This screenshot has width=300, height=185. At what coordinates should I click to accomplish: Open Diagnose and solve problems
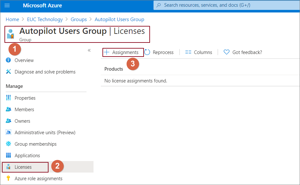(45, 72)
